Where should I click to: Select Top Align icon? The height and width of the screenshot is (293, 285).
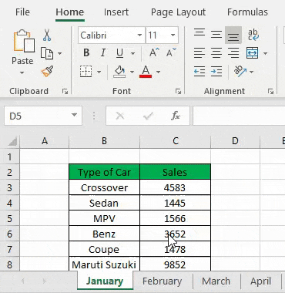199,33
